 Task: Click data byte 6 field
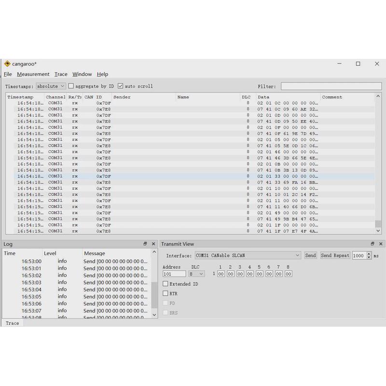tap(269, 274)
